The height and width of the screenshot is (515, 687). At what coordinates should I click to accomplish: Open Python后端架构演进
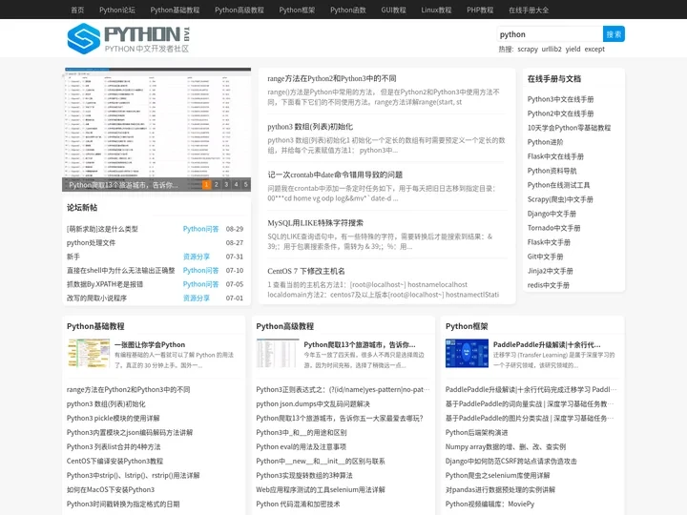point(476,433)
